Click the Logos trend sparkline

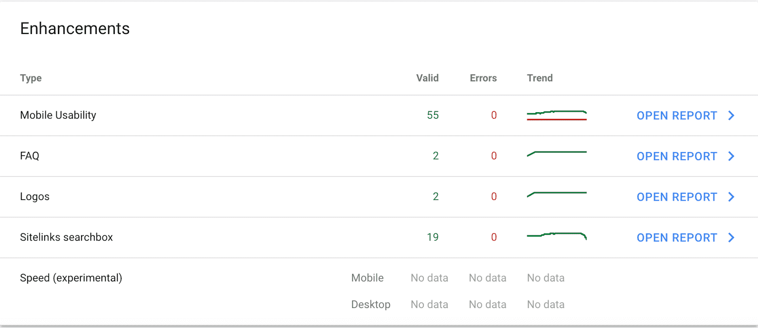click(x=557, y=195)
